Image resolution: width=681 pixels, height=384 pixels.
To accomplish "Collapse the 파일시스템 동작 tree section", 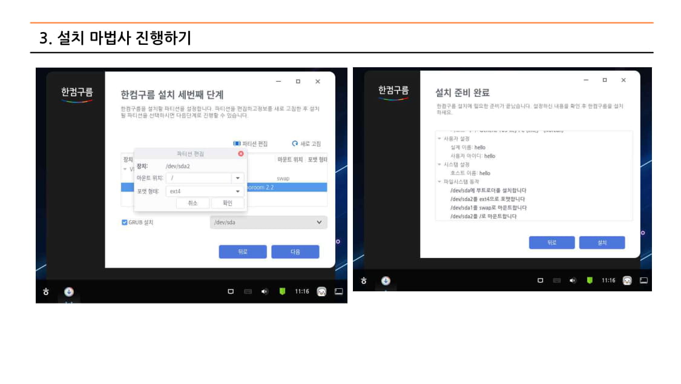I will [x=439, y=182].
